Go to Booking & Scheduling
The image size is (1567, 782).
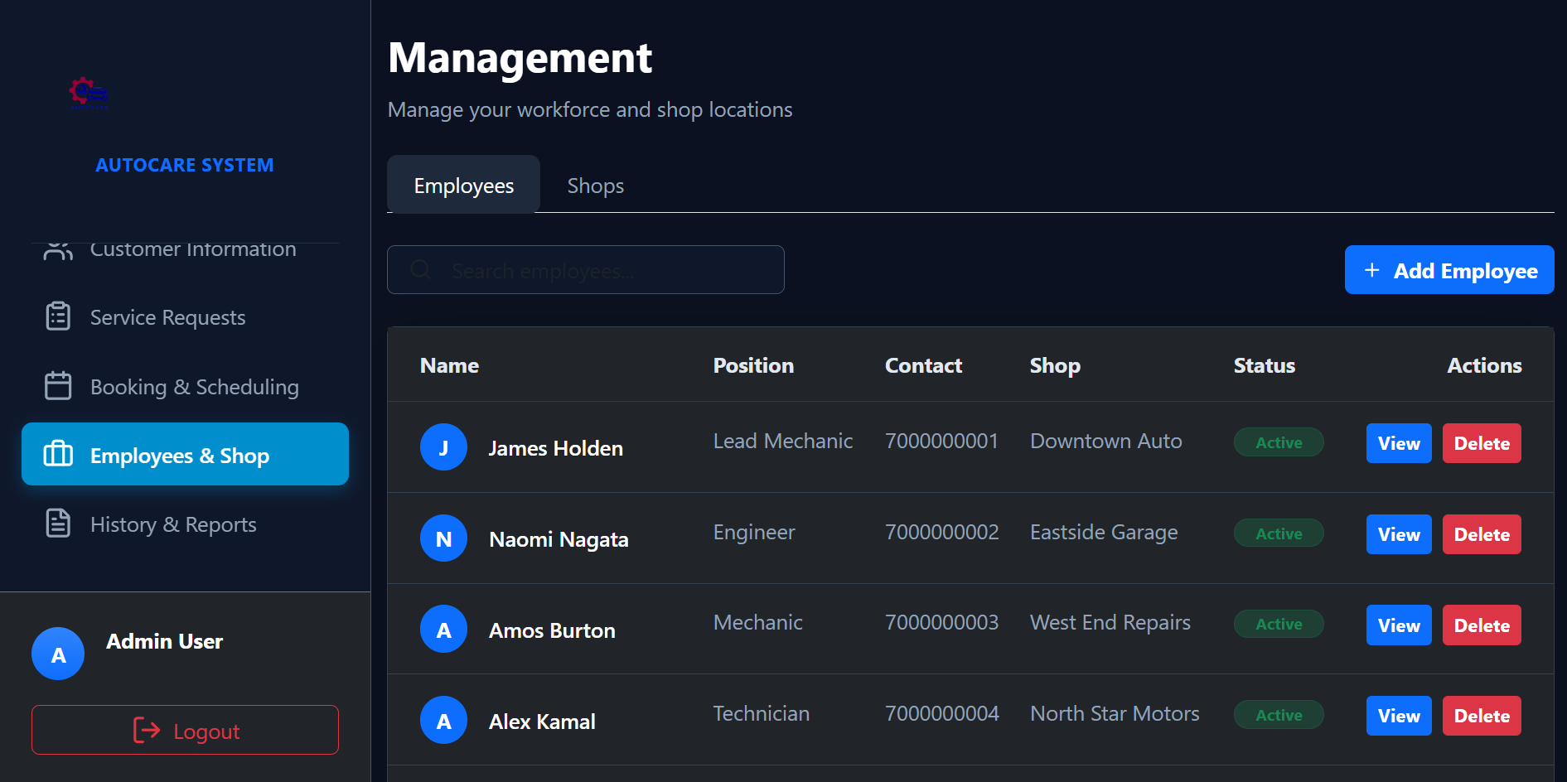tap(185, 385)
